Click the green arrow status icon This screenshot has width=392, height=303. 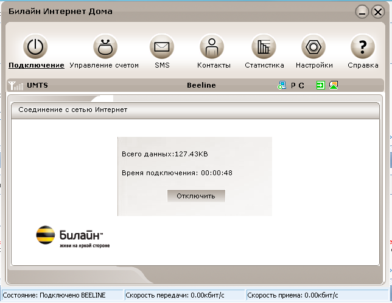(x=320, y=86)
